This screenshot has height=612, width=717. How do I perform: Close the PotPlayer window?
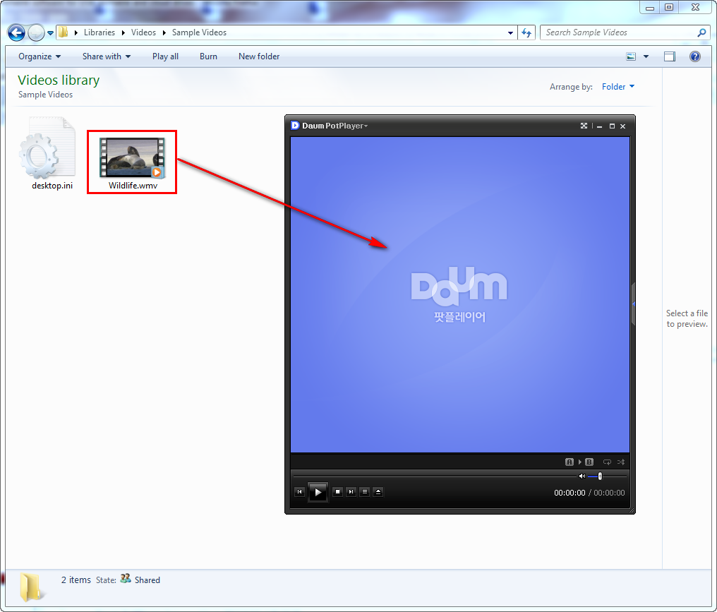pyautogui.click(x=623, y=126)
